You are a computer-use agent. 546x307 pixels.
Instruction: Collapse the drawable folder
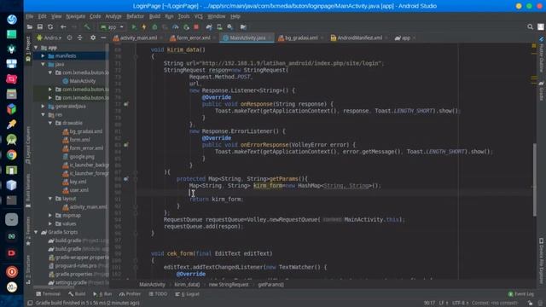point(50,123)
